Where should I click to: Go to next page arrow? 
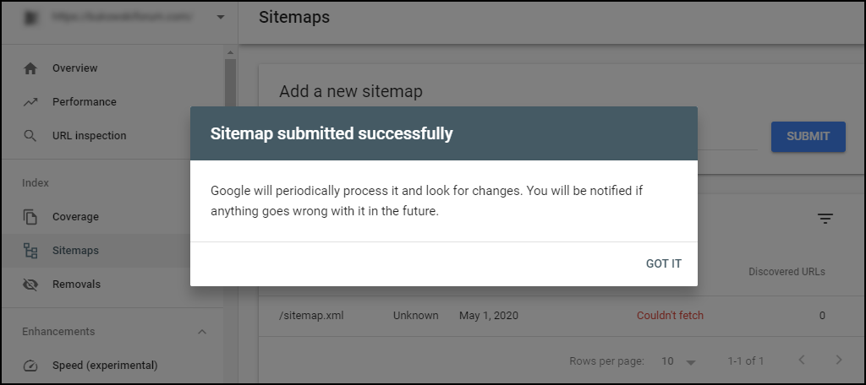tap(838, 361)
